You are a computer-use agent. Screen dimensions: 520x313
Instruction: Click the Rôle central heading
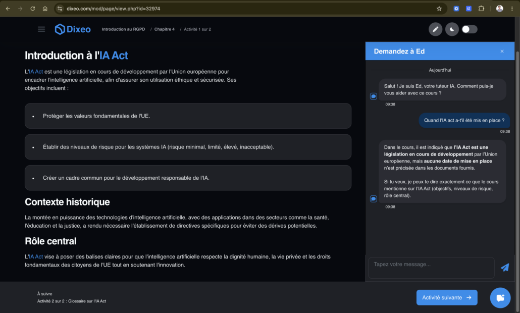tap(50, 241)
